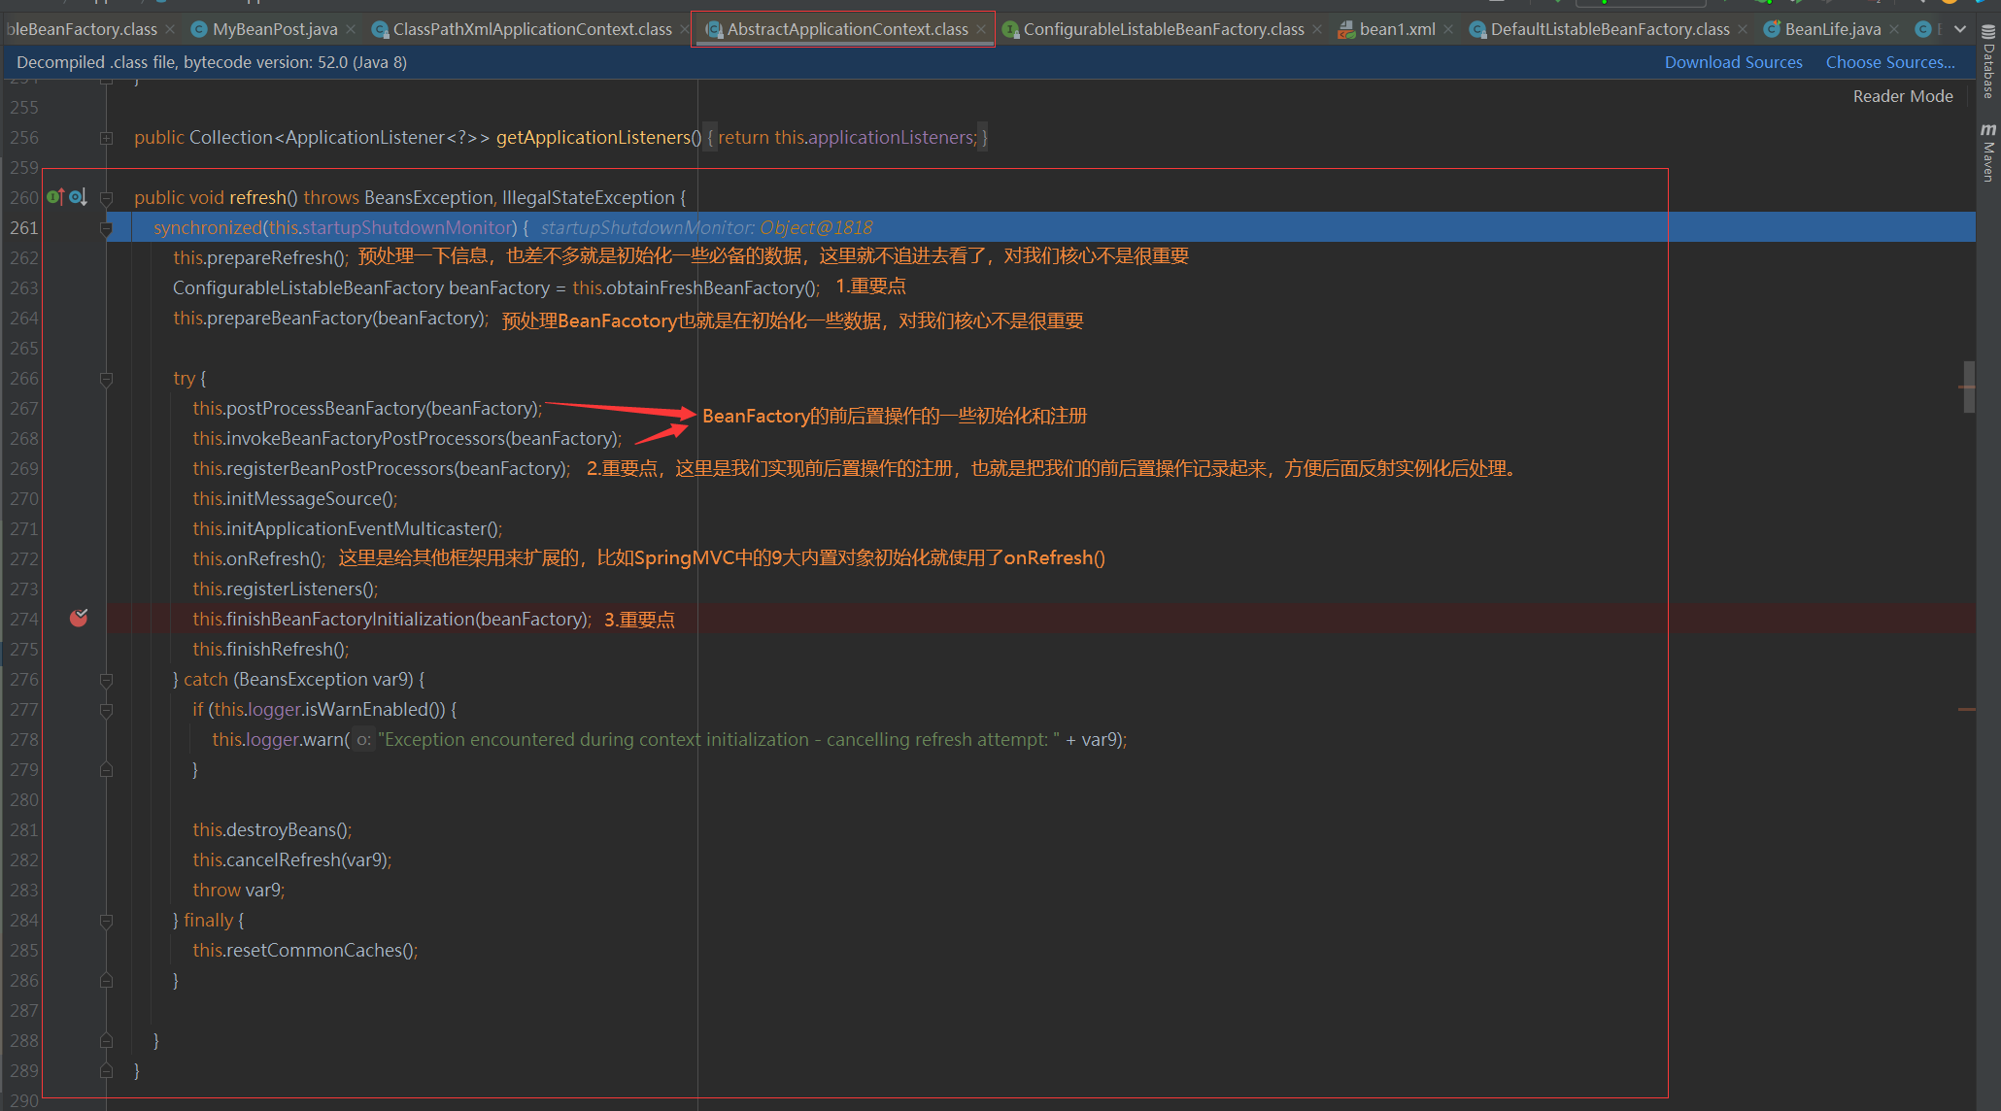Click on invokeBeanFactoryPostProcessors call
Viewport: 2001px width, 1111px height.
coord(407,438)
